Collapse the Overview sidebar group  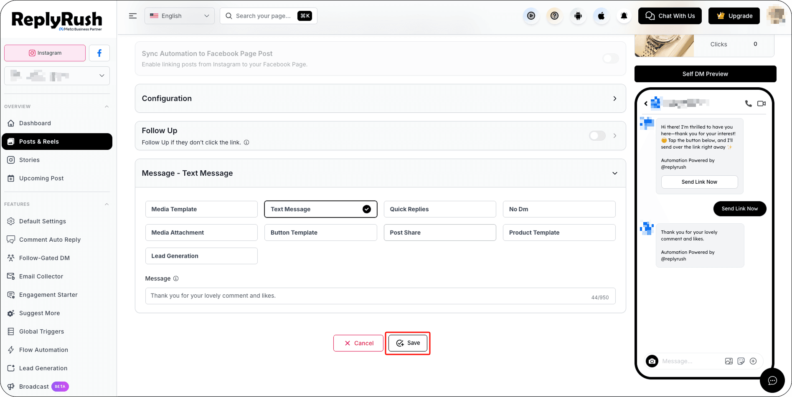(107, 106)
